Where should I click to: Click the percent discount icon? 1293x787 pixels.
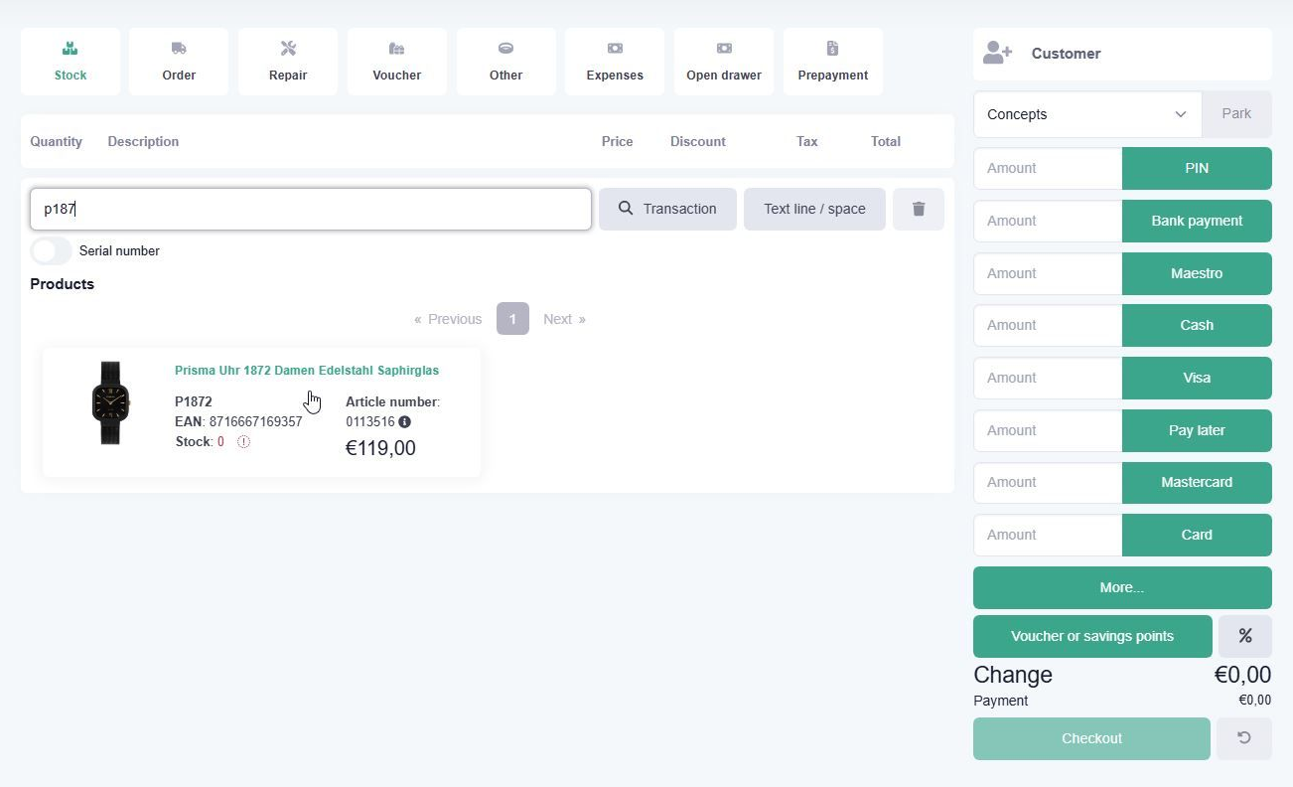pyautogui.click(x=1245, y=636)
